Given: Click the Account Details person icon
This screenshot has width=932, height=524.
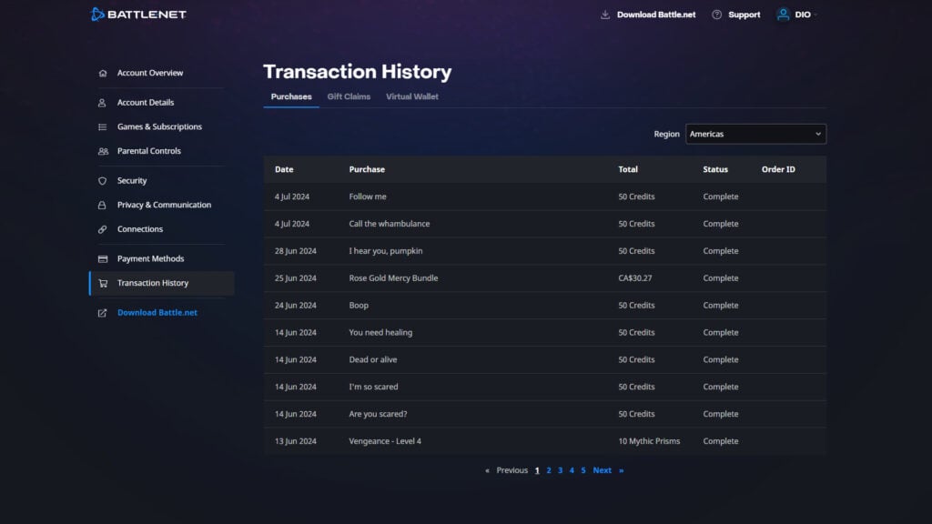Looking at the screenshot, I should [101, 102].
